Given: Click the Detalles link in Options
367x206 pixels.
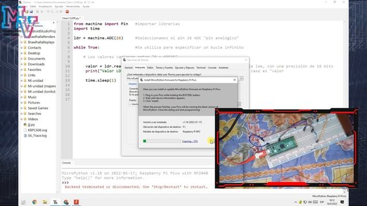Looking at the screenshot, I should (x=132, y=84).
